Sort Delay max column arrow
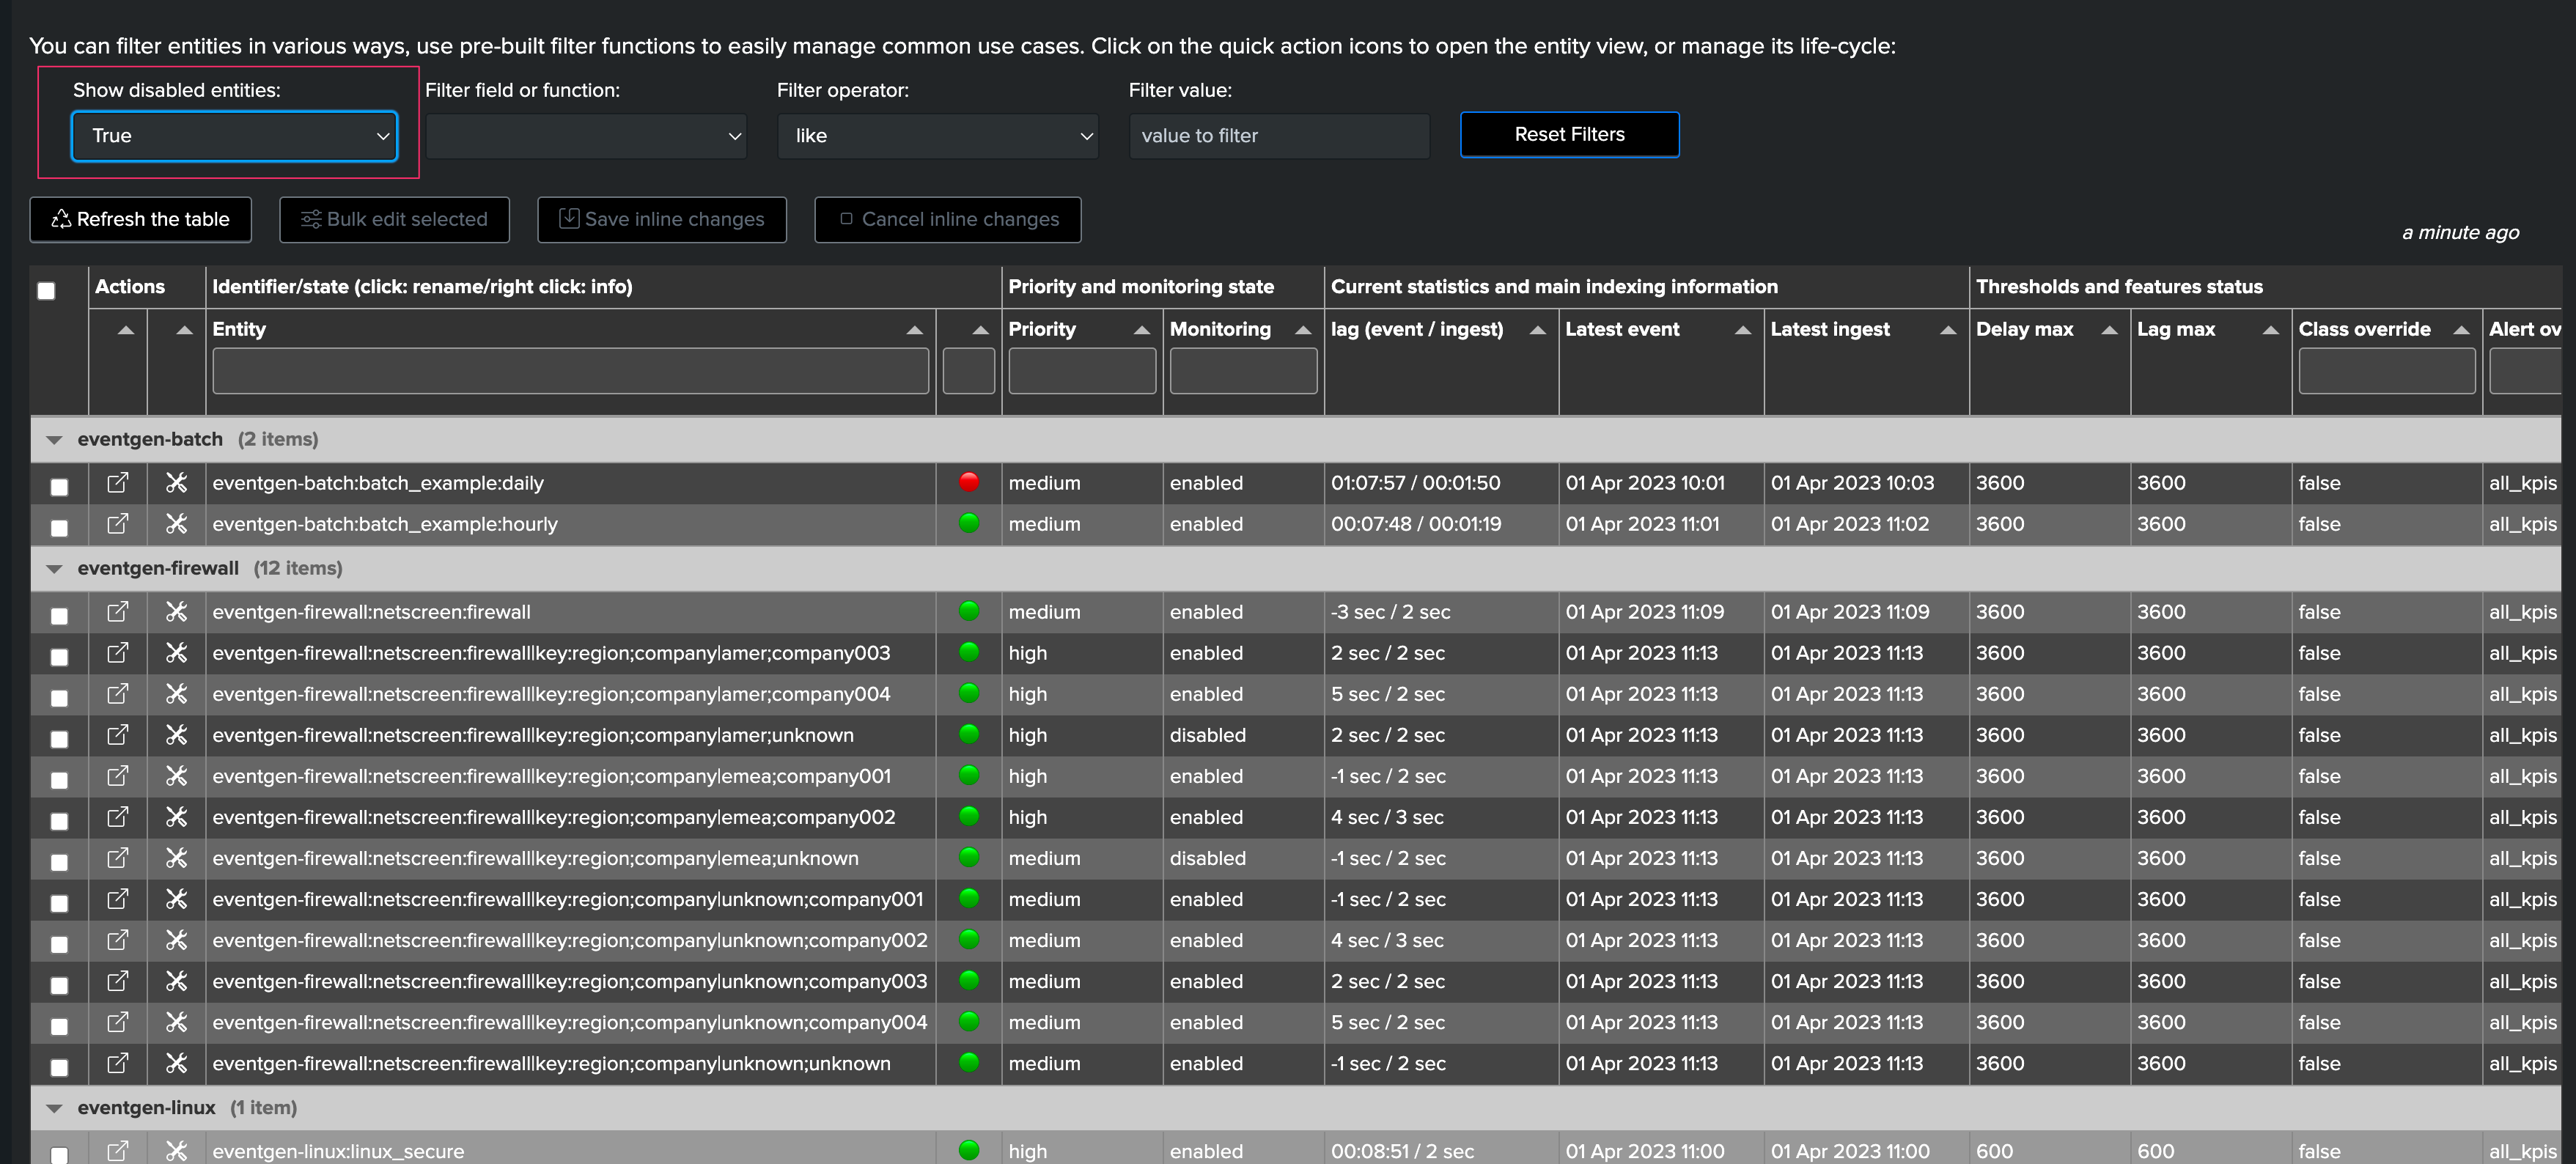2576x1164 pixels. pyautogui.click(x=2109, y=330)
